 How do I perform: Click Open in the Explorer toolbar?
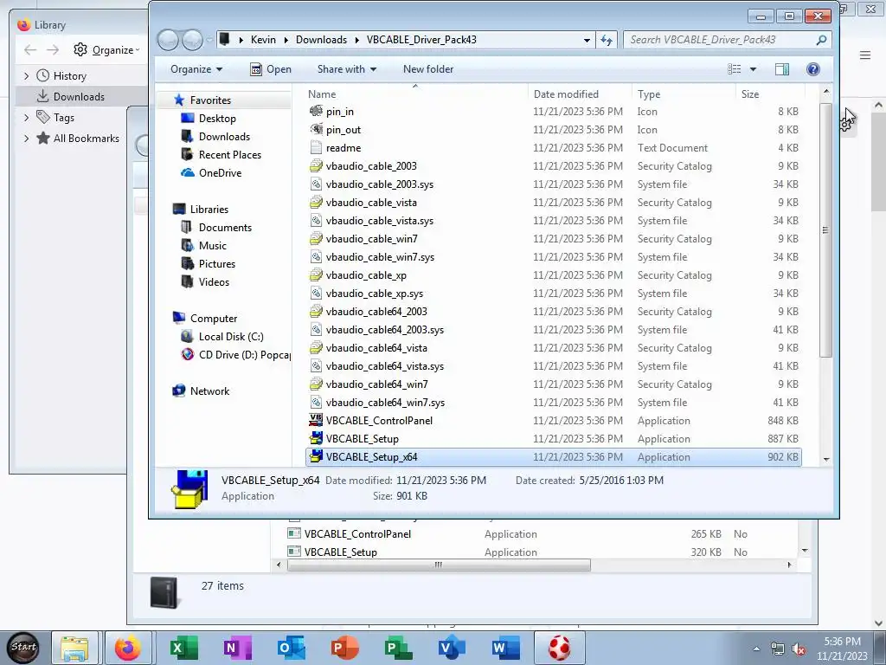point(271,69)
